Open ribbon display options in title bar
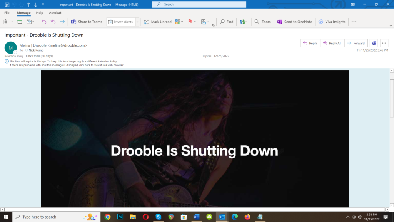 point(353,4)
